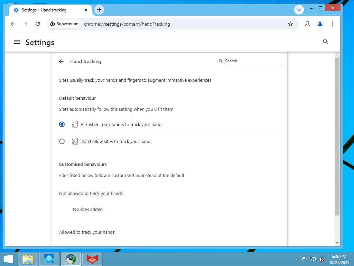354x266 pixels.
Task: Open the Settings hamburger menu
Action: point(17,42)
